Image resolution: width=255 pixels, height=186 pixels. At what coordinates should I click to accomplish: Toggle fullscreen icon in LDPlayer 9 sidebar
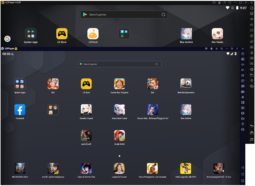click(x=243, y=75)
